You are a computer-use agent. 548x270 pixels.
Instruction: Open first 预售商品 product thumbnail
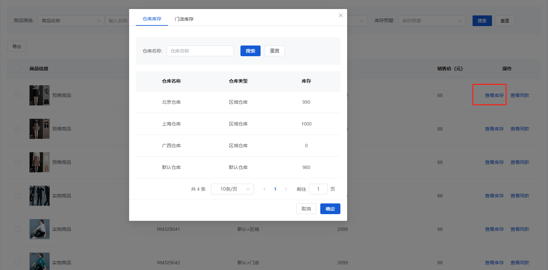40,95
